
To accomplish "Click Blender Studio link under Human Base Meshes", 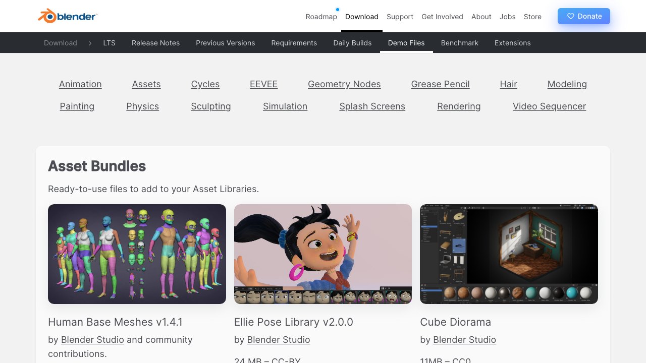I will tap(92, 340).
